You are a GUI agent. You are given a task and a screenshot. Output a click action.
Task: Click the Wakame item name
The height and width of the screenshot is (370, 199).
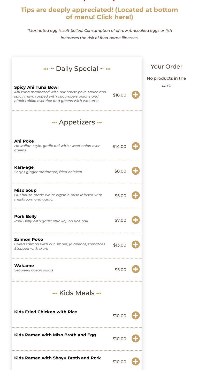(x=24, y=266)
